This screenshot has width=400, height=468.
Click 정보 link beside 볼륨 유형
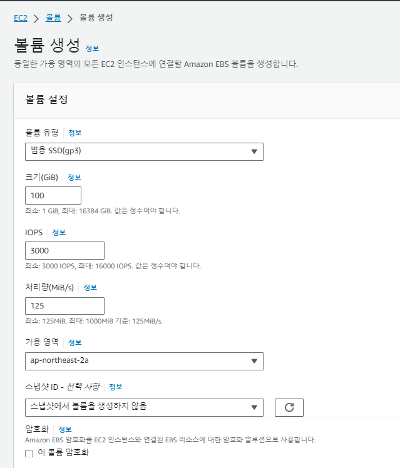click(74, 133)
